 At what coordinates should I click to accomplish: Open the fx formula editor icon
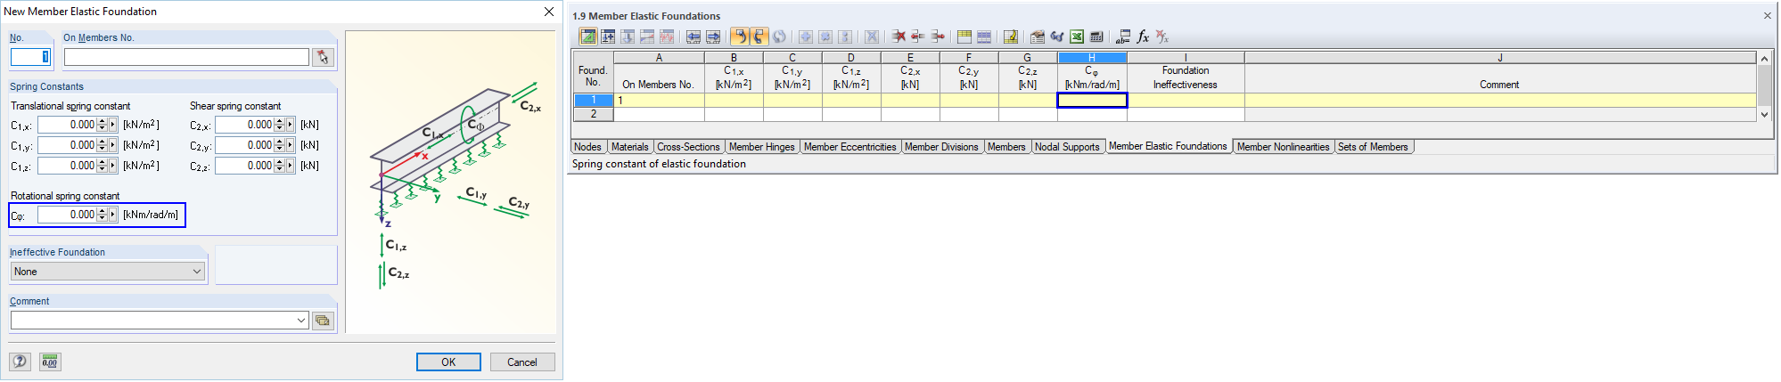(x=1143, y=37)
